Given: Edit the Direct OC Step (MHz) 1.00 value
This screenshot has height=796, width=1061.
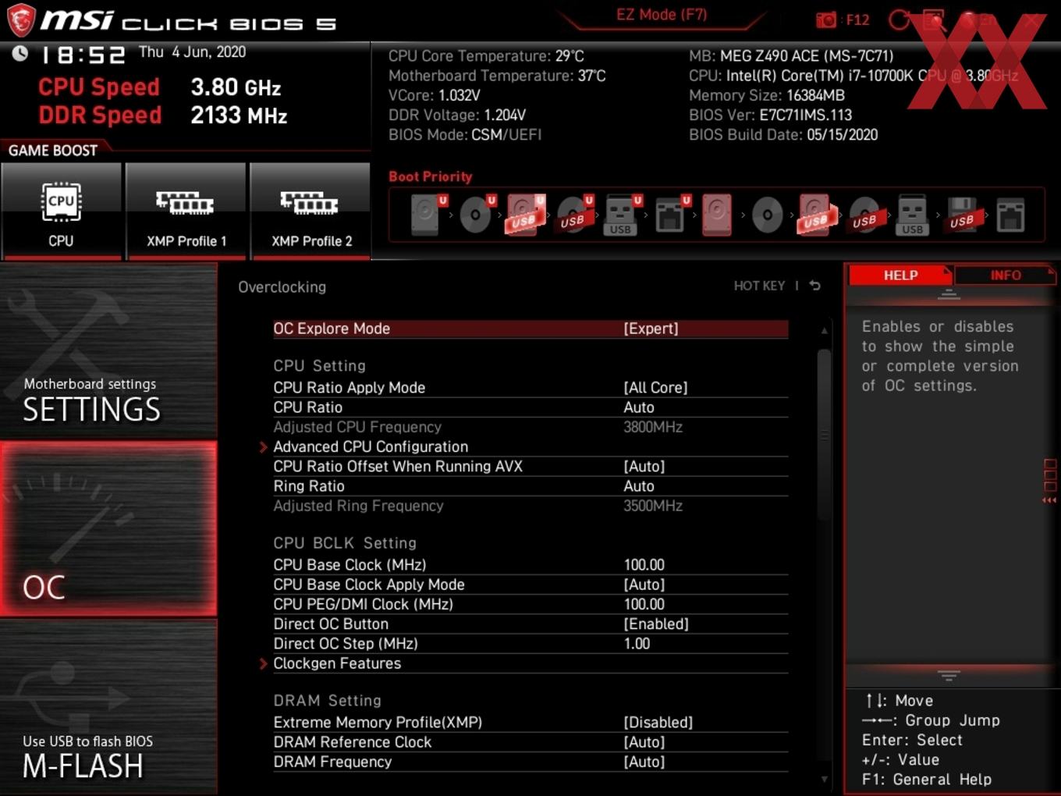Looking at the screenshot, I should 637,644.
